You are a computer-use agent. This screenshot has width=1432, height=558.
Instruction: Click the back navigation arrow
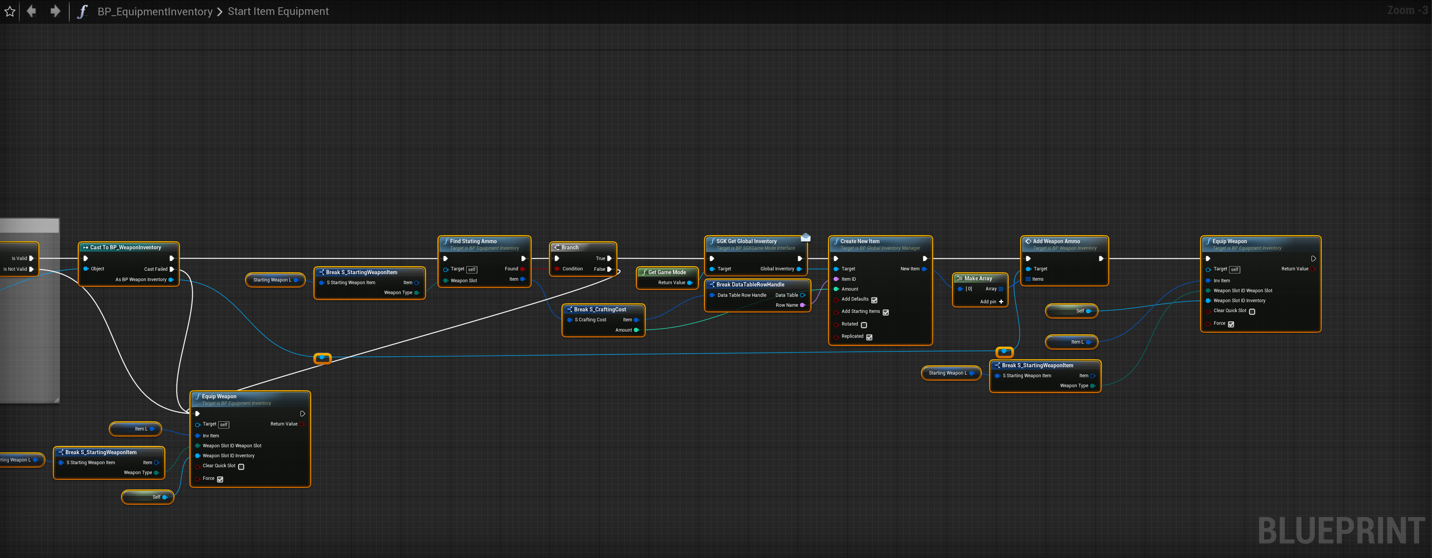point(32,11)
